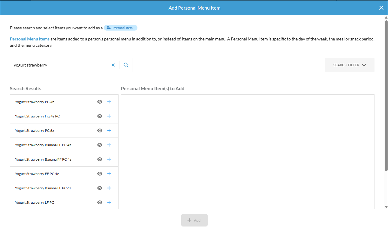Image resolution: width=388 pixels, height=231 pixels.
Task: Preview Yogurt Strawberry Banana FF PC 4z eye
Action: (x=100, y=159)
